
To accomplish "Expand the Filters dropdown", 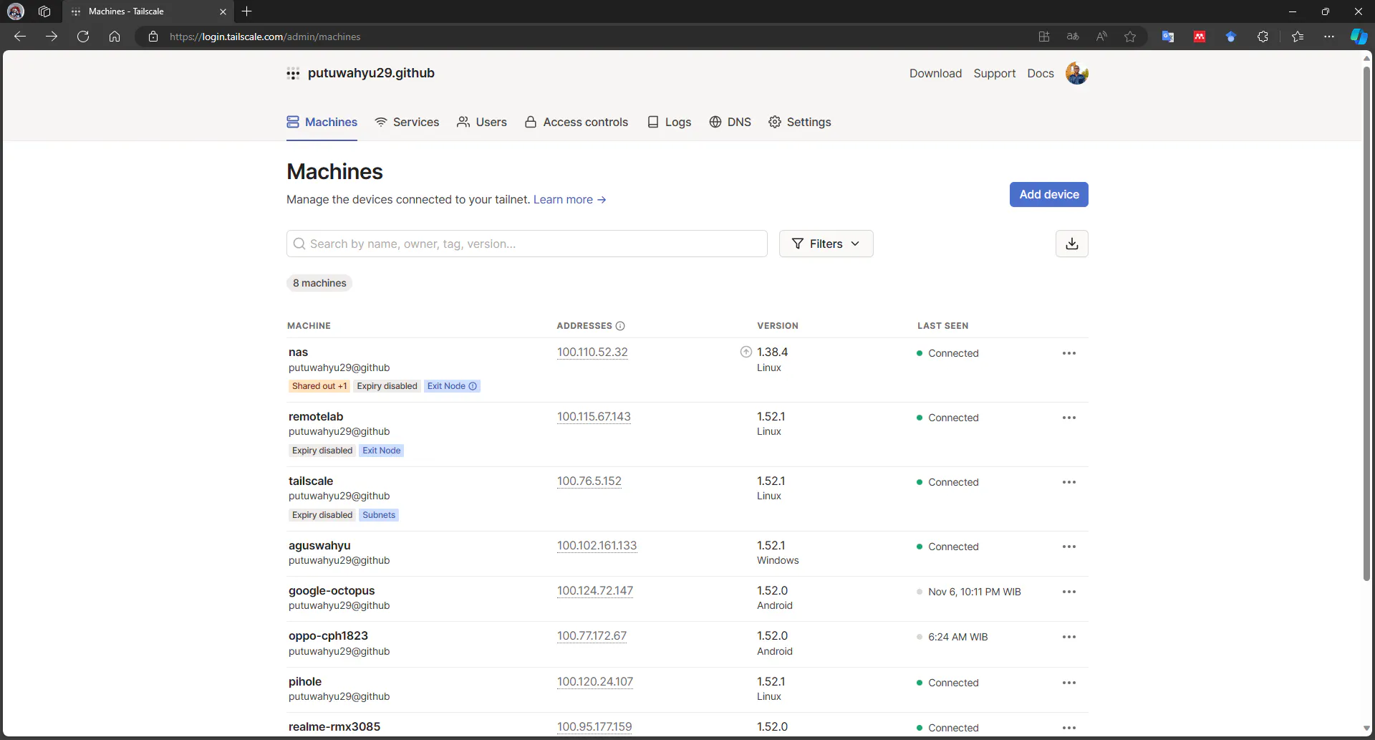I will [x=826, y=244].
